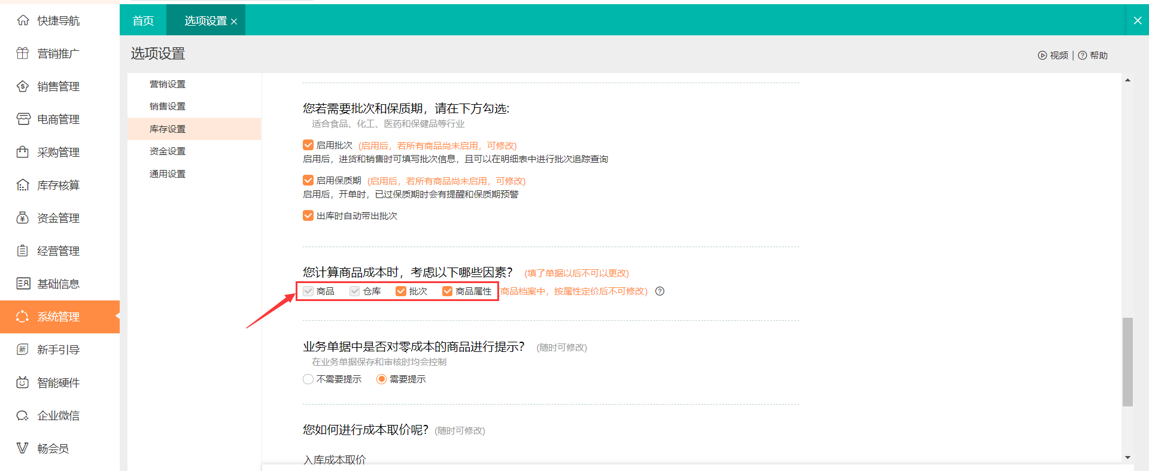Screen dimensions: 1149x471
Task: Click the question mark icon after 商品属性 note
Action: (659, 291)
